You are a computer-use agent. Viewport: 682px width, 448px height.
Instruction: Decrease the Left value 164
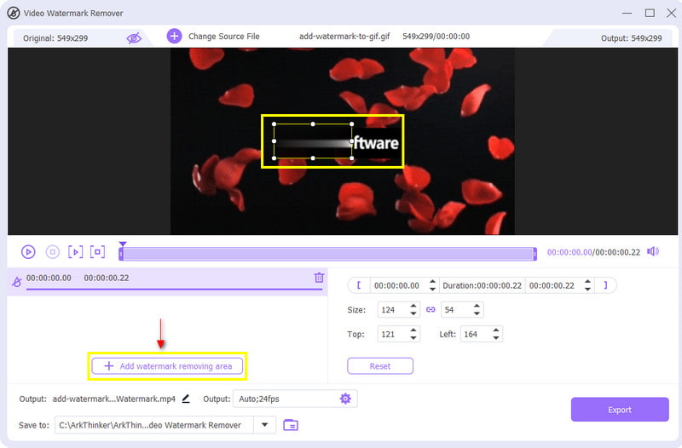tap(496, 338)
